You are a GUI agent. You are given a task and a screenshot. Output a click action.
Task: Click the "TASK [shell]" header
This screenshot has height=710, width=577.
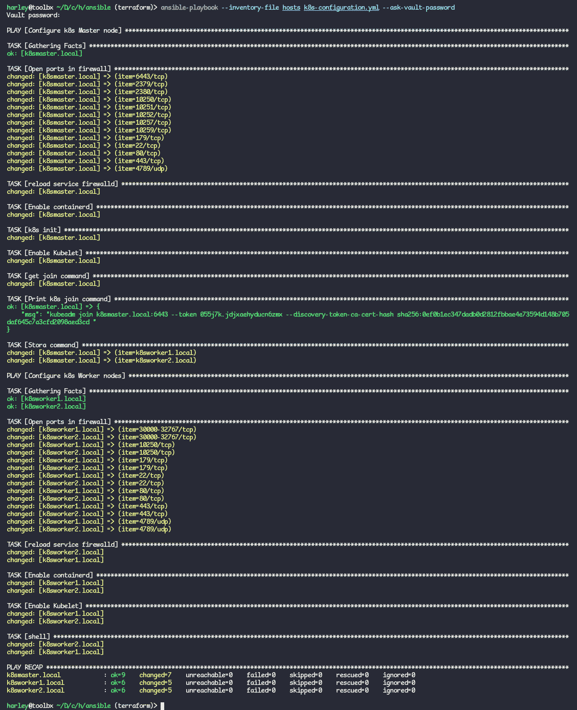pyautogui.click(x=28, y=637)
